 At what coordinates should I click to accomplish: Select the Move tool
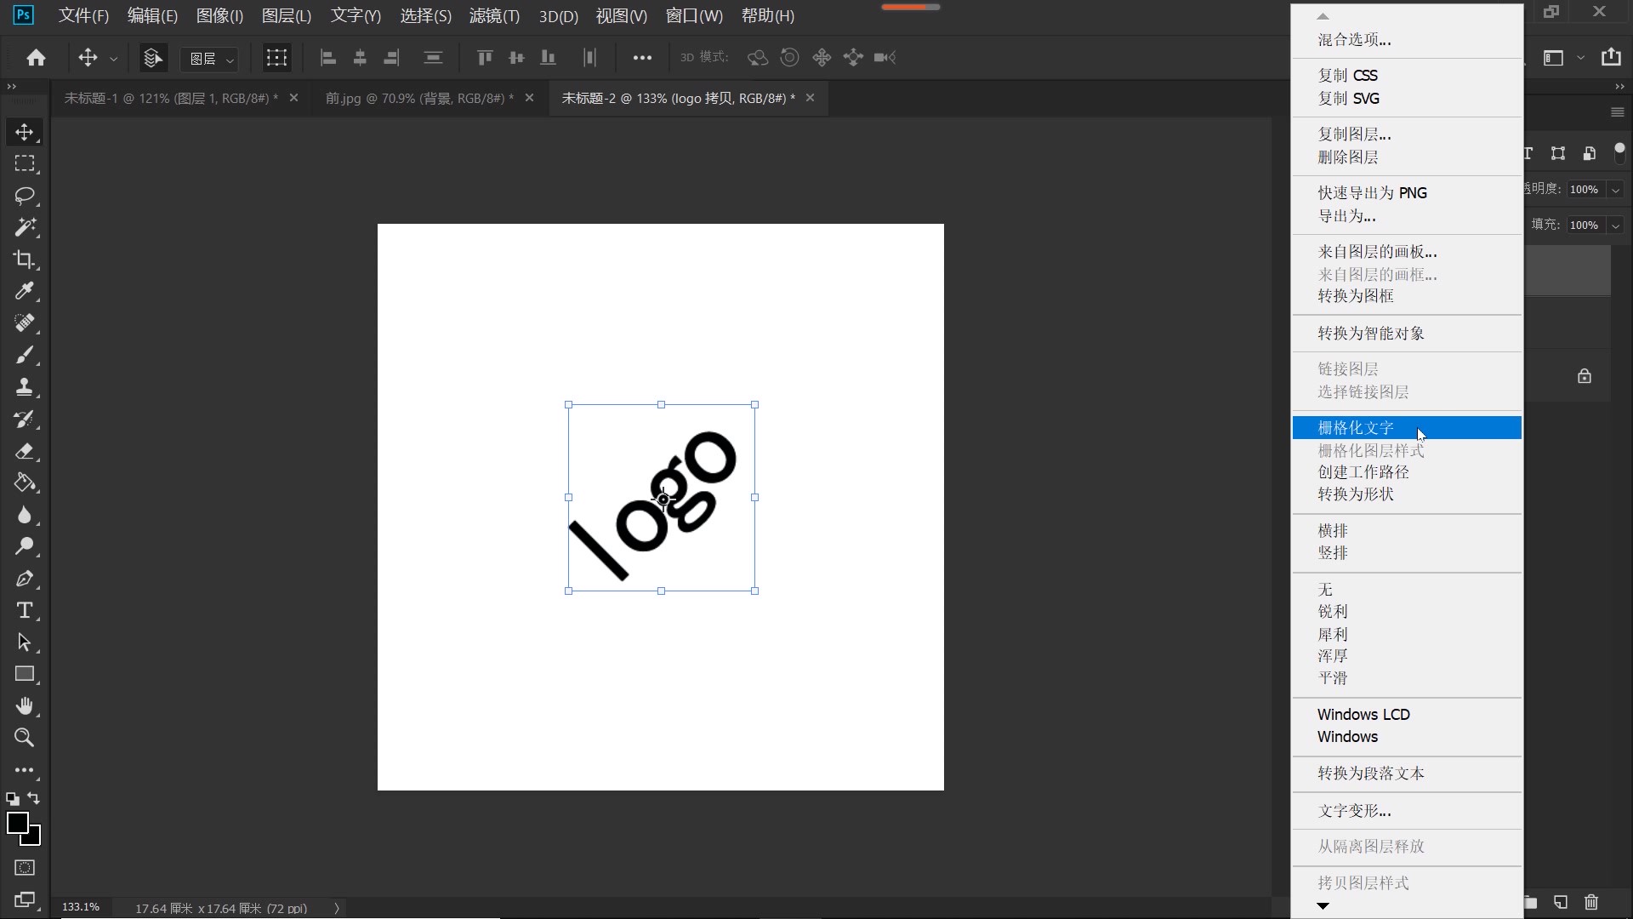24,132
